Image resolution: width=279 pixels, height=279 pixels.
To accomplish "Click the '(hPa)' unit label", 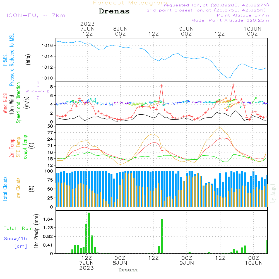I will tap(28, 60).
